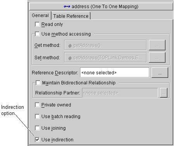Open the Relationship Partner browse button
Viewport: 174px width, 146px height.
tap(164, 93)
